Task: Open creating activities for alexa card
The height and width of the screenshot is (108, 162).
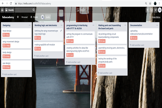Action: pos(80,52)
